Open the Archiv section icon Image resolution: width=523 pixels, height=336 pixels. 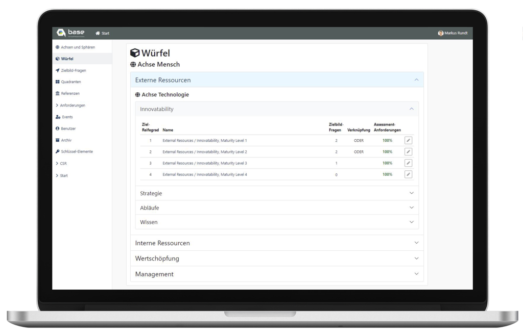pyautogui.click(x=58, y=140)
